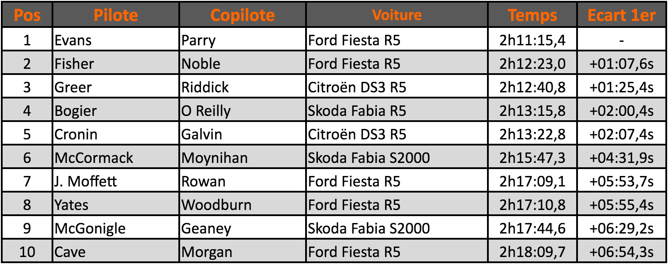Click co-pilot Riddick cell
Image resolution: width=668 pixels, height=264 pixels.
click(x=205, y=88)
